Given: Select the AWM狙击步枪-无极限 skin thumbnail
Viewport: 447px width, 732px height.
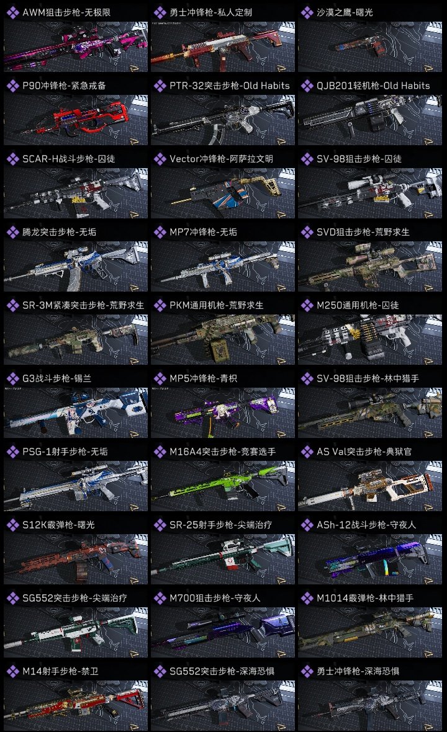Looking at the screenshot, I should (76, 47).
